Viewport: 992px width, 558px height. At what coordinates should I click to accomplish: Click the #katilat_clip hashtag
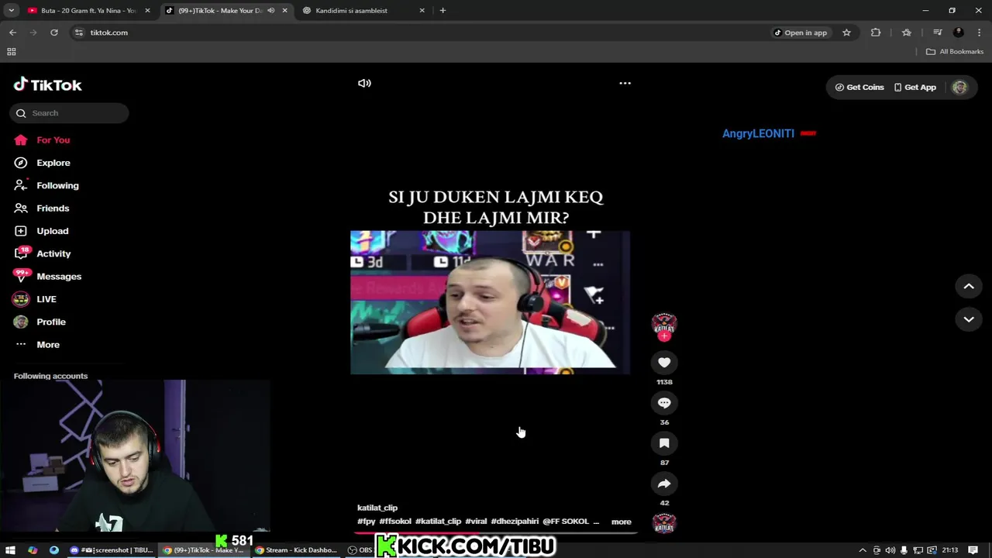(438, 522)
